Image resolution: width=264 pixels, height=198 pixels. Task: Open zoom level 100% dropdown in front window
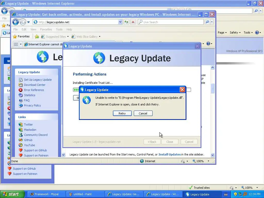pyautogui.click(x=208, y=161)
